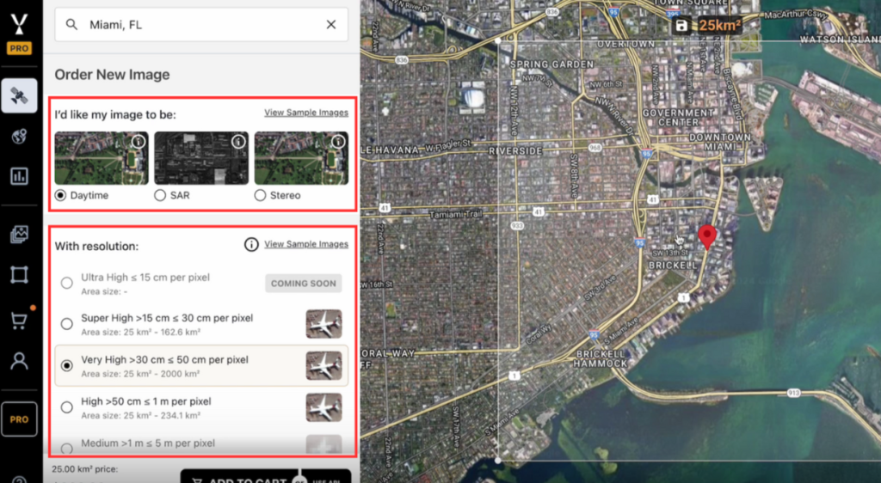Choose High >50 cm resolution option
881x483 pixels.
coord(67,407)
